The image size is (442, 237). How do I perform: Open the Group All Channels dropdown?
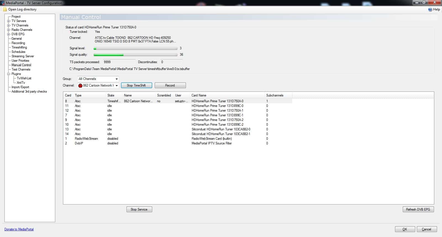point(117,79)
